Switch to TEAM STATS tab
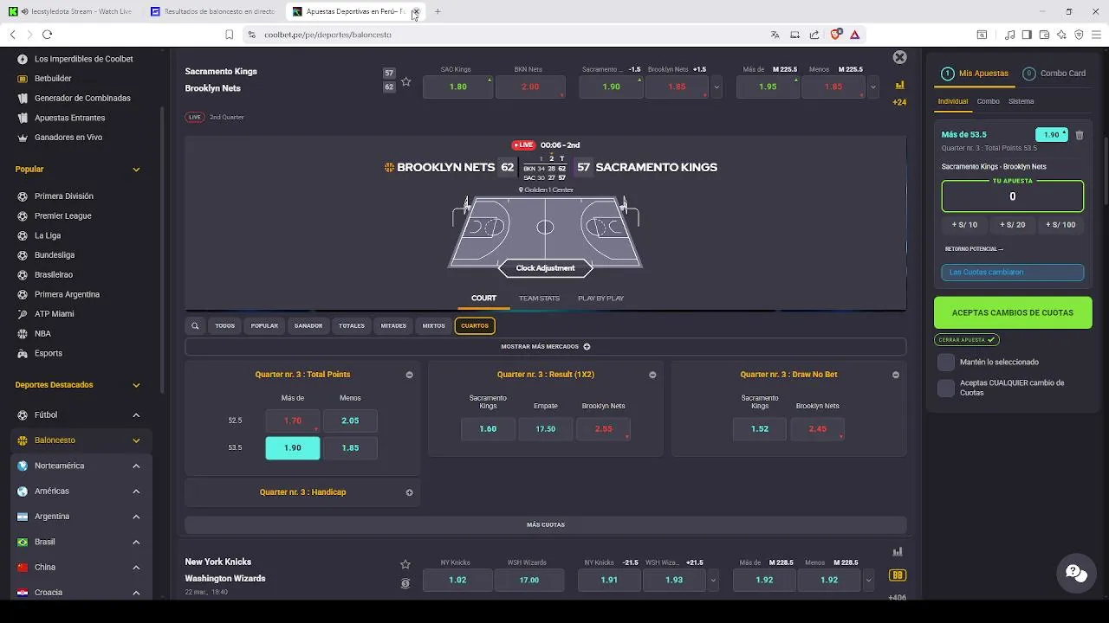Screen dimensions: 1109x623 tap(539, 299)
